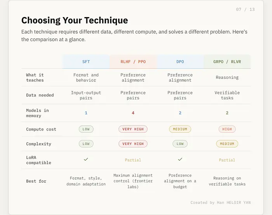This screenshot has height=215, width=272.
Task: Click the SFT checkmark in LoRA compatible row
Action: (x=86, y=159)
